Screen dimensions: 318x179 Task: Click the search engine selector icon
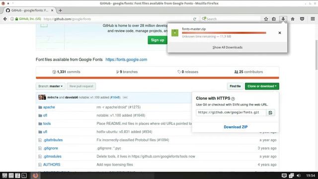[x=204, y=19]
